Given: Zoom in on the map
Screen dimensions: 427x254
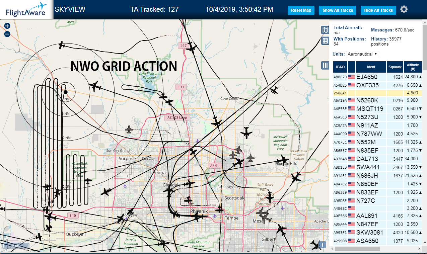Looking at the screenshot, I should point(7,26).
